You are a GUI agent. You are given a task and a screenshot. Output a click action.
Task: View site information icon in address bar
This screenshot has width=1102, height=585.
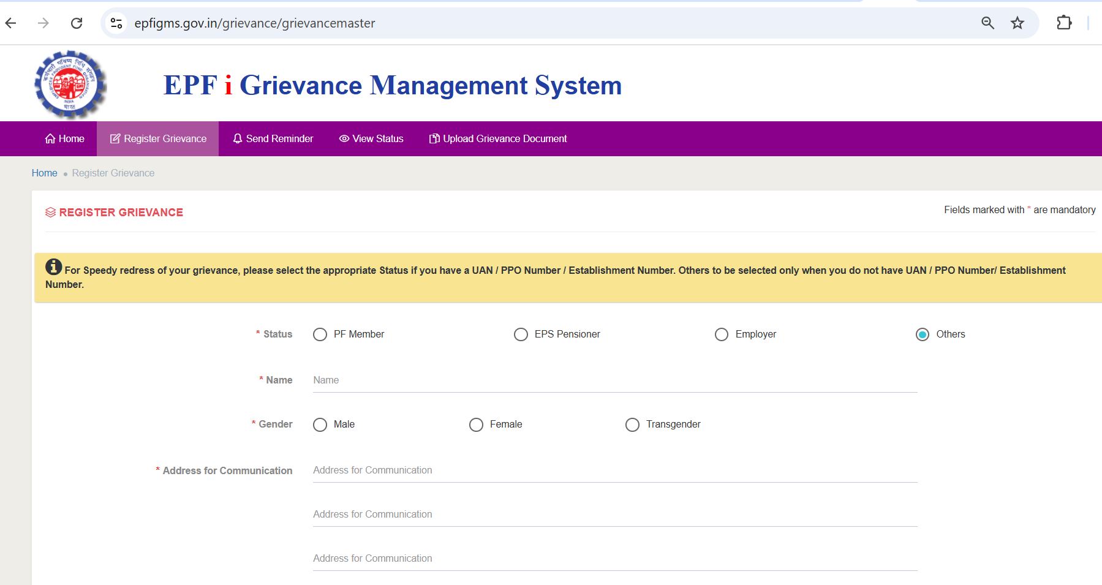click(x=116, y=23)
